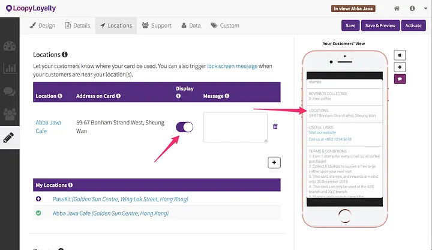This screenshot has height=250, width=432.
Task: Click PassKit Golden Sun Centre location link
Action: [x=121, y=199]
